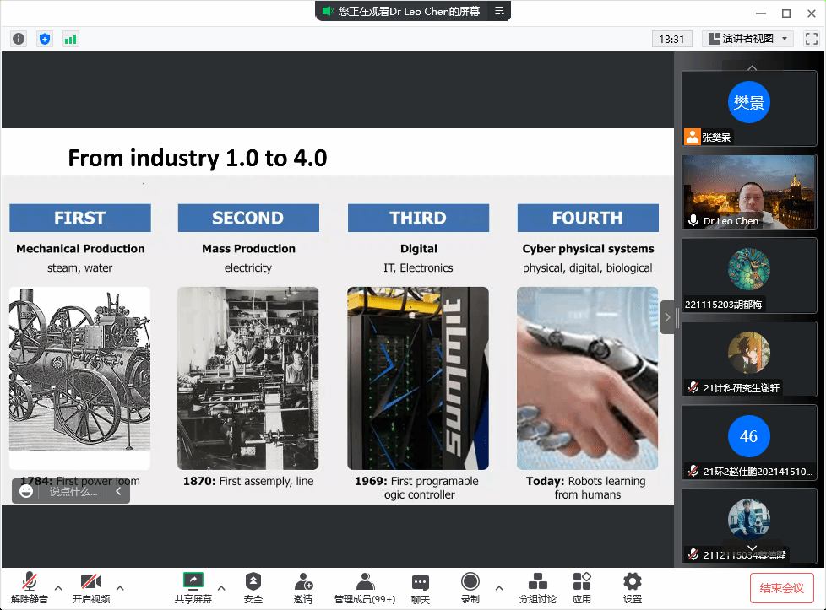Expand the screen-share options menu in title bar

point(499,11)
